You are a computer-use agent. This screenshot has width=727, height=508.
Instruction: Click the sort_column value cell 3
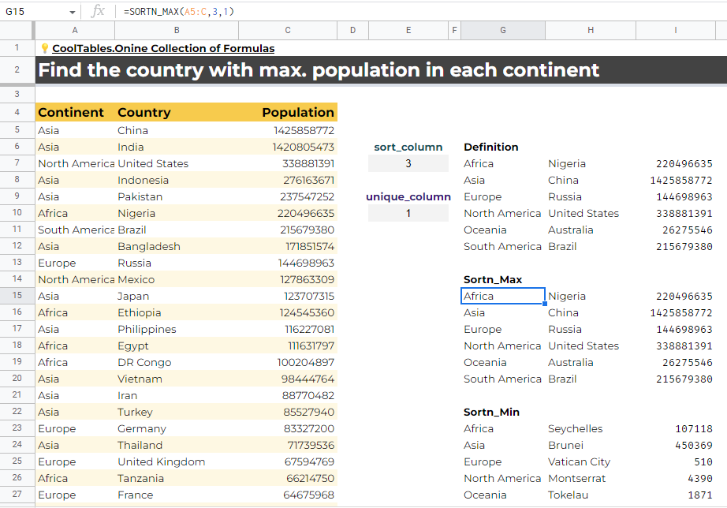click(408, 163)
